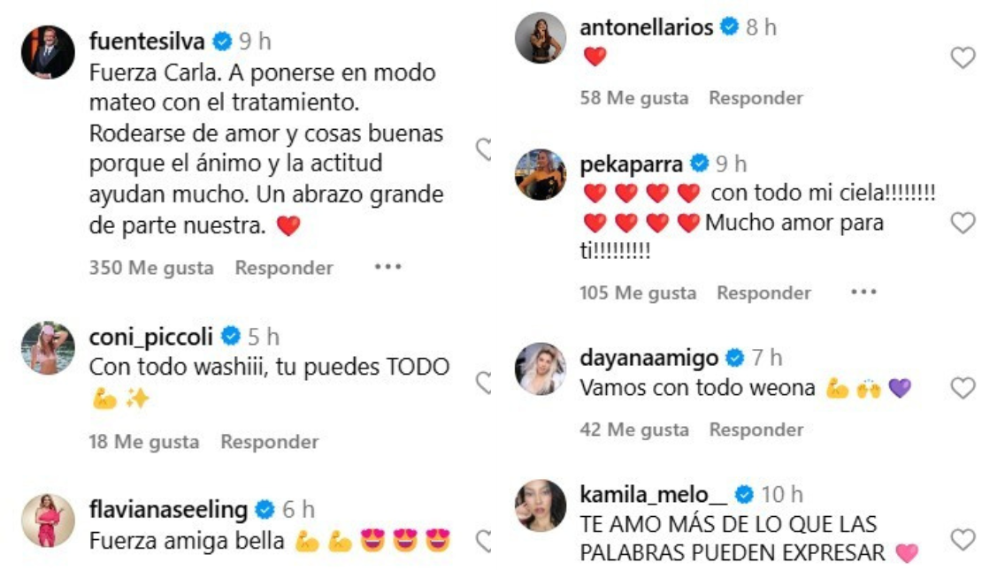Viewport: 982px width, 570px height.
Task: Open dayanaamigo's avatar
Action: (x=540, y=369)
